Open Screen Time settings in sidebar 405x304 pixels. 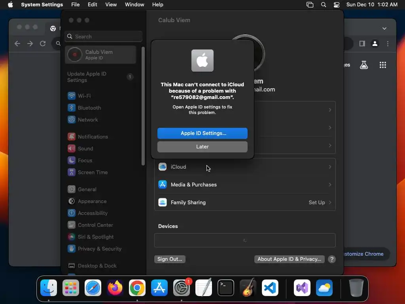tap(100, 173)
